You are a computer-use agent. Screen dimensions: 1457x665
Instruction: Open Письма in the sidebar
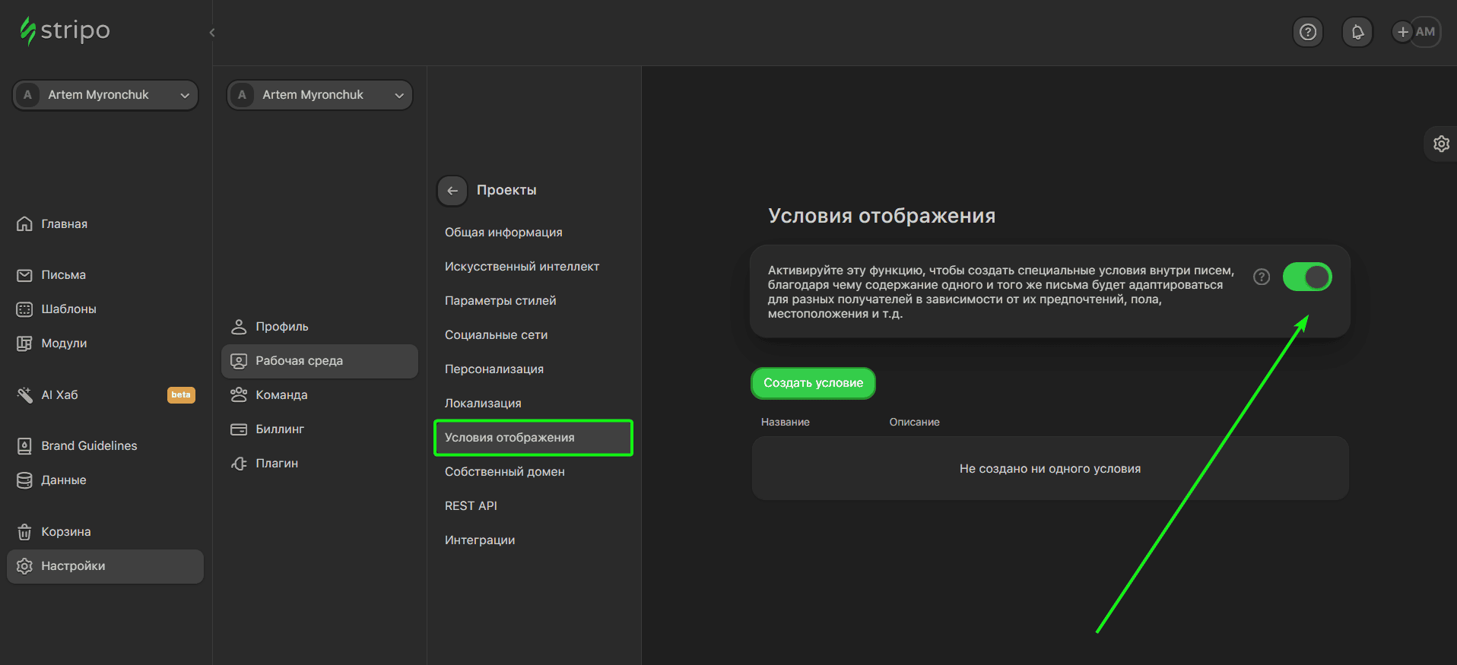[64, 275]
